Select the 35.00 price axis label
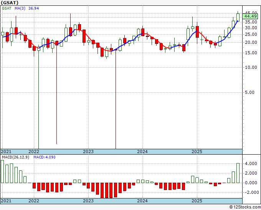 tap(251, 22)
